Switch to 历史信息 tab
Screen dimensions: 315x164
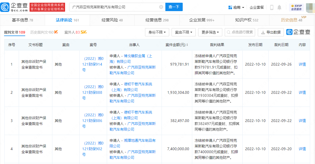(x=291, y=20)
